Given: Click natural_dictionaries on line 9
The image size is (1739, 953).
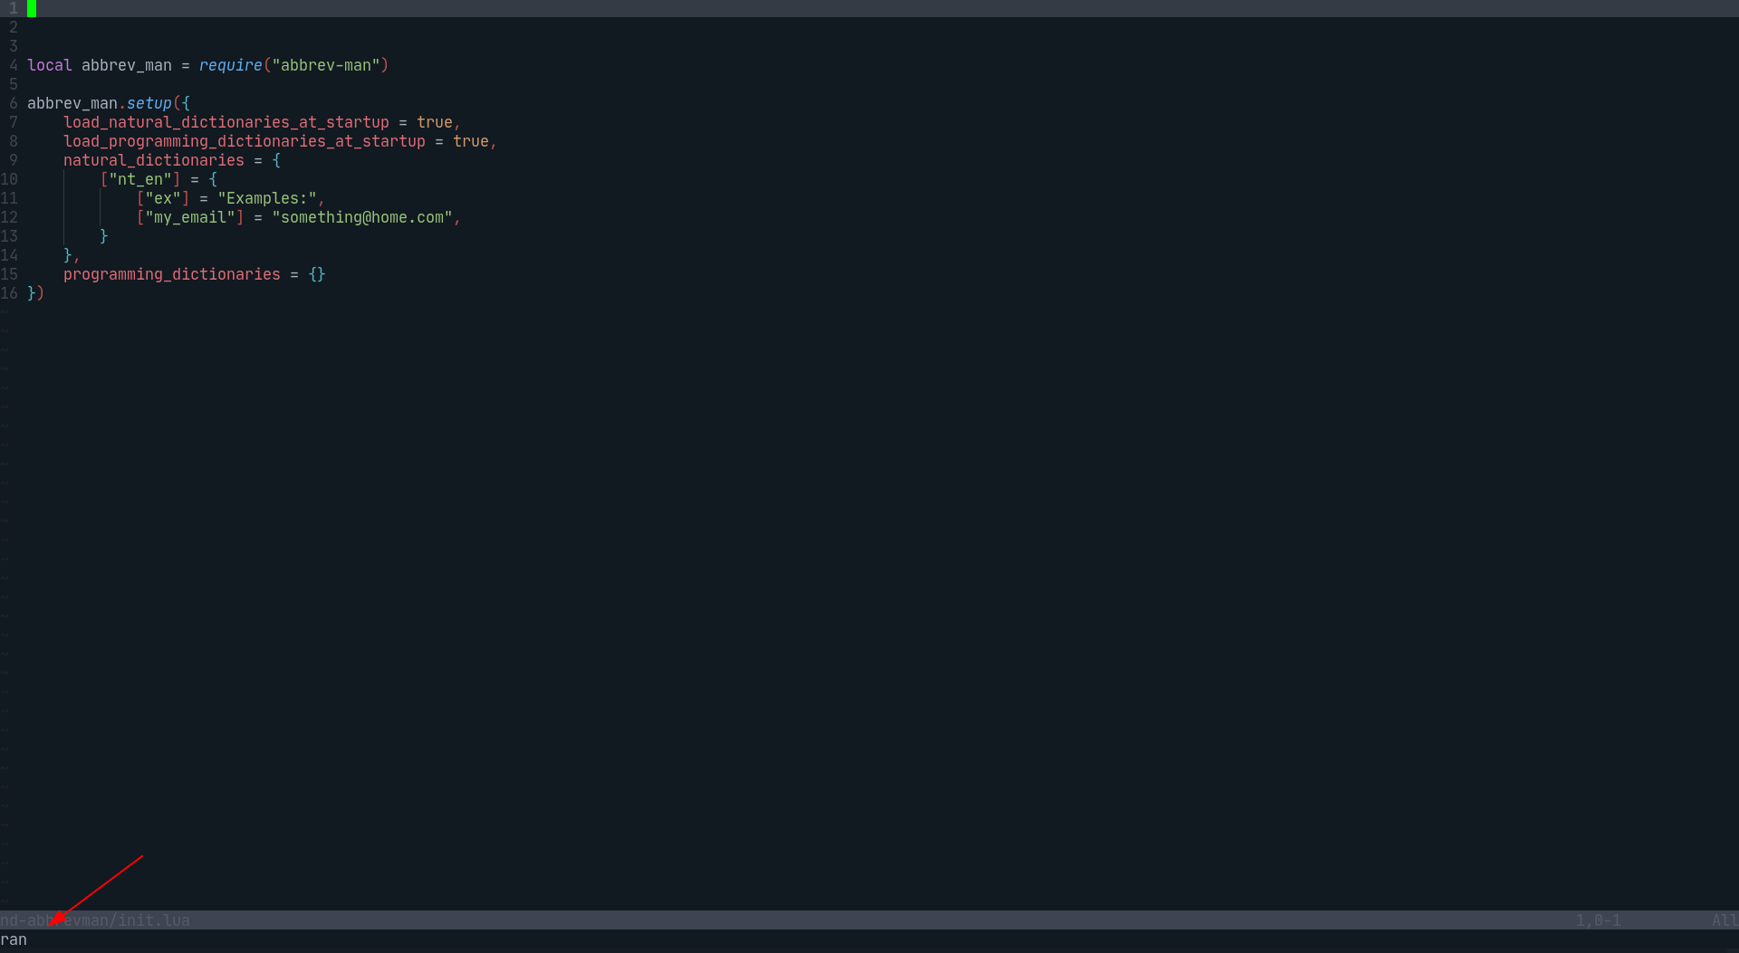Looking at the screenshot, I should (x=154, y=160).
